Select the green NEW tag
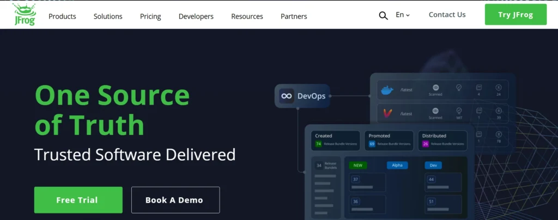 coord(357,165)
